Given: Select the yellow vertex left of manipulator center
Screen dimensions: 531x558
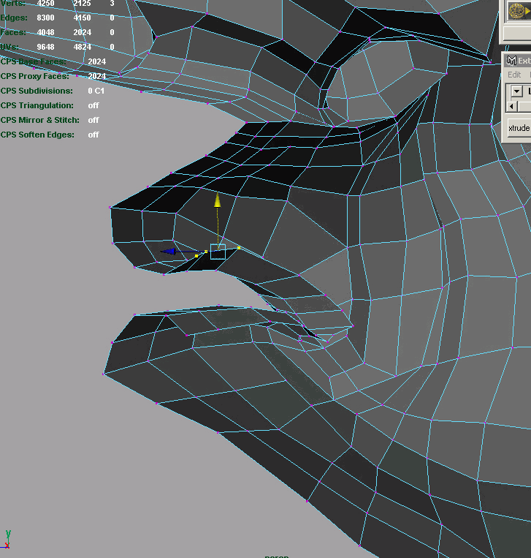Looking at the screenshot, I should click(x=206, y=252).
